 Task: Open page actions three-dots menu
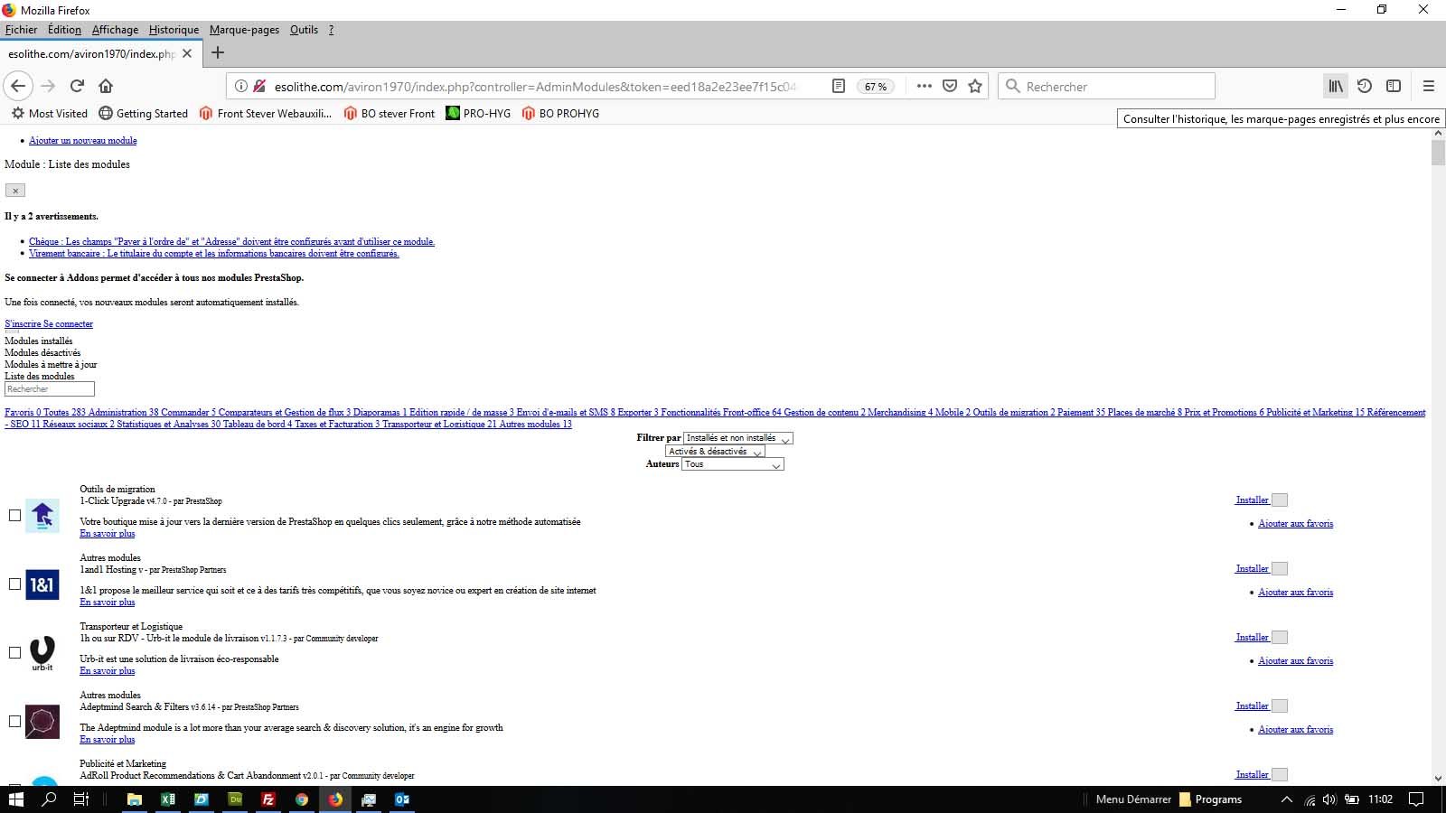point(924,86)
